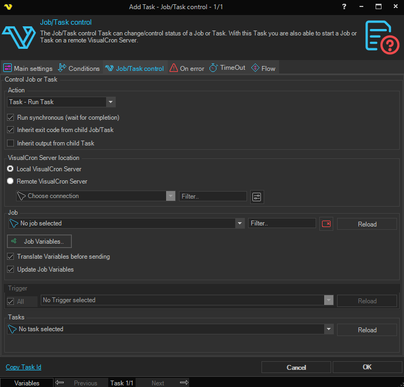Open the On error tab
The height and width of the screenshot is (387, 404).
pyautogui.click(x=187, y=69)
